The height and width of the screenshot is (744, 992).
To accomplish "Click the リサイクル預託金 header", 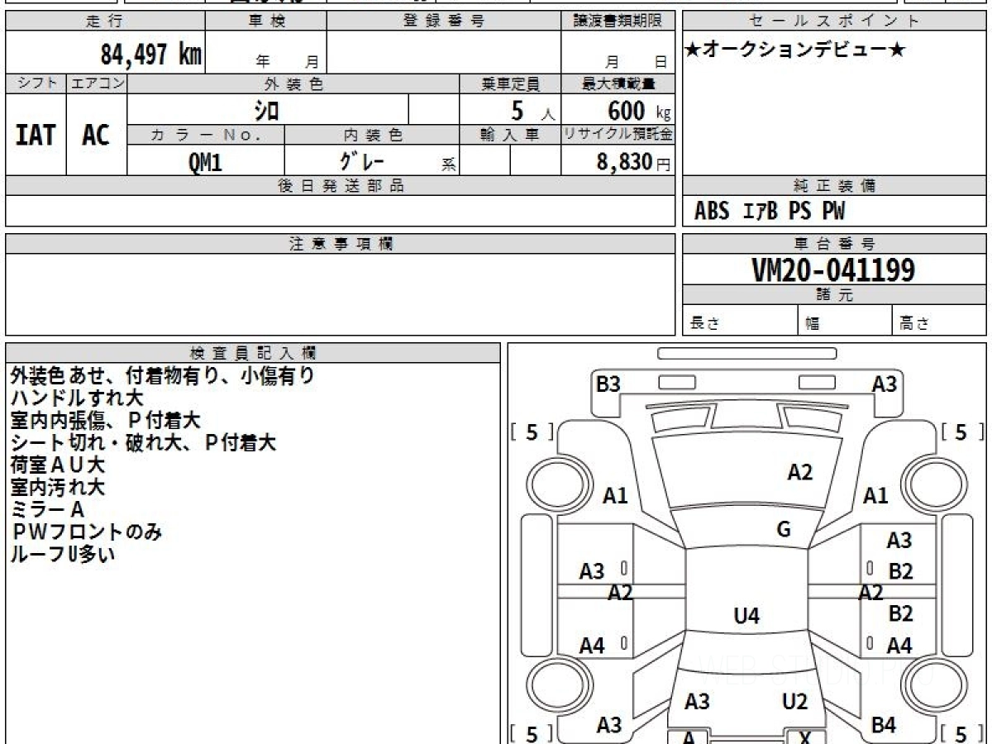I will (618, 136).
